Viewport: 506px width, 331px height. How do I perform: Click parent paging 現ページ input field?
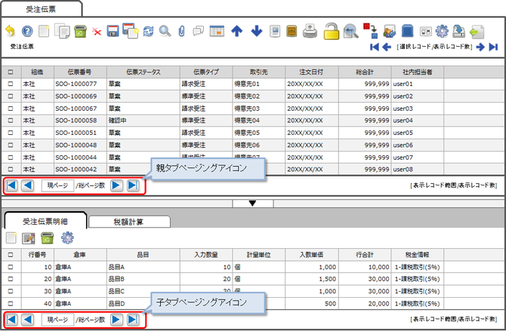(x=57, y=185)
